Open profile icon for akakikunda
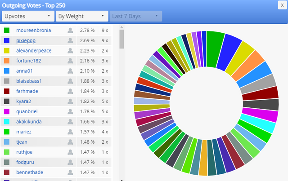 [x=70, y=122]
